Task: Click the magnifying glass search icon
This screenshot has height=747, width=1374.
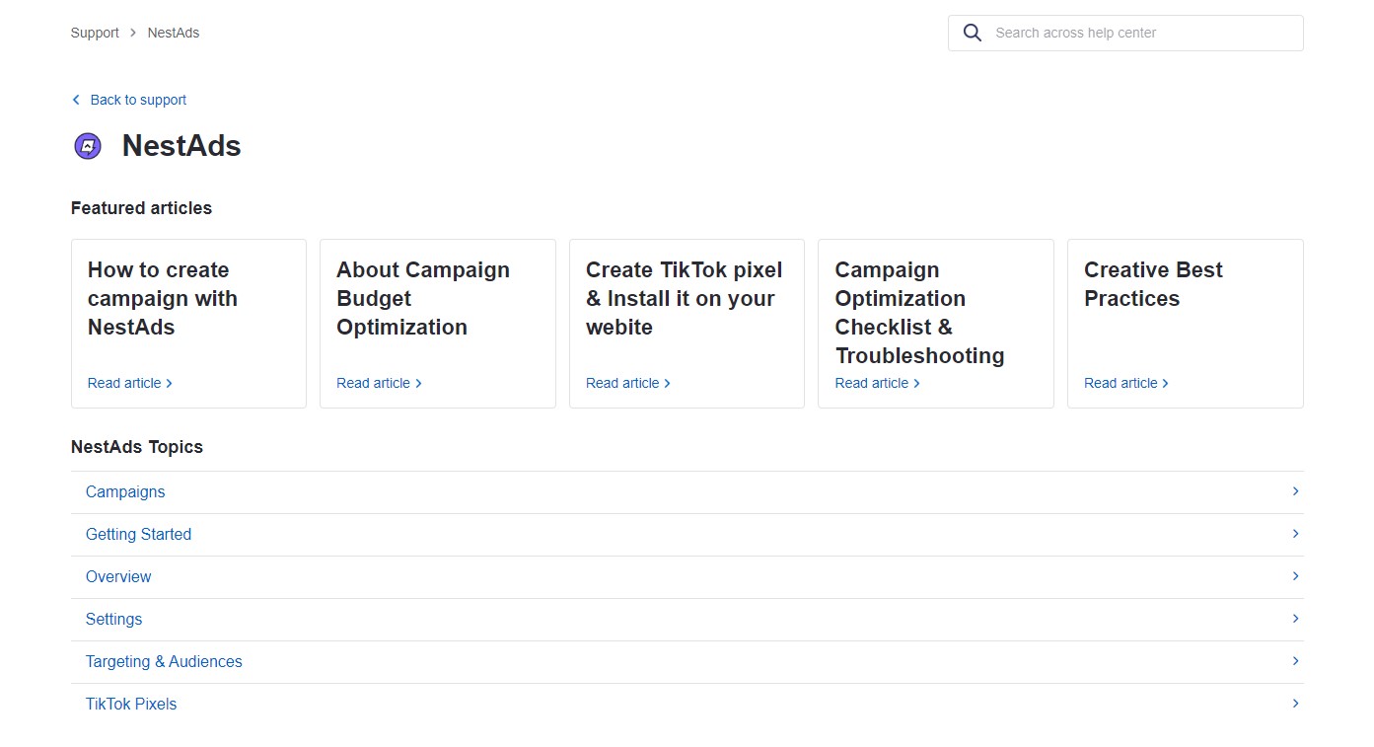Action: click(x=973, y=33)
